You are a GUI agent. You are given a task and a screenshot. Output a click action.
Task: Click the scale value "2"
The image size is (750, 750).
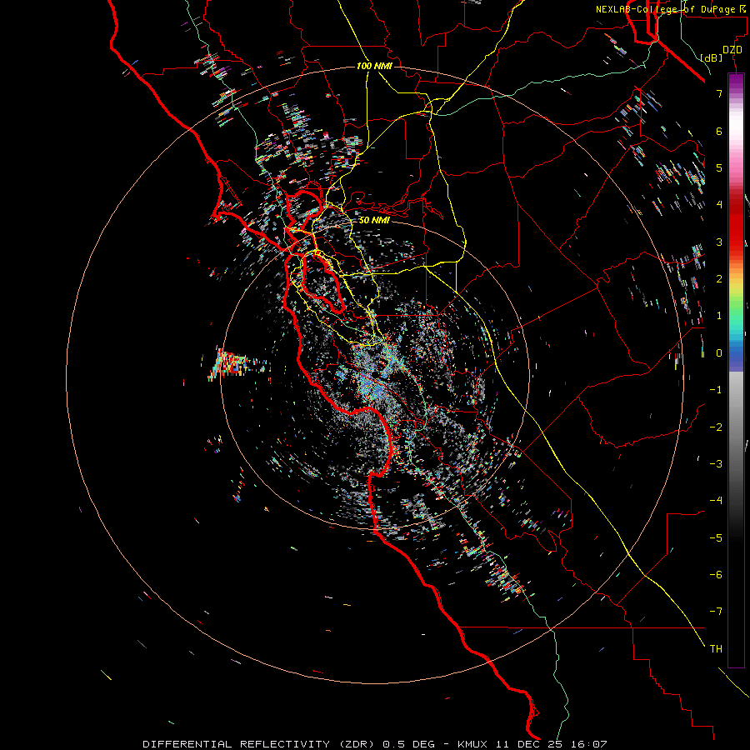coord(719,279)
